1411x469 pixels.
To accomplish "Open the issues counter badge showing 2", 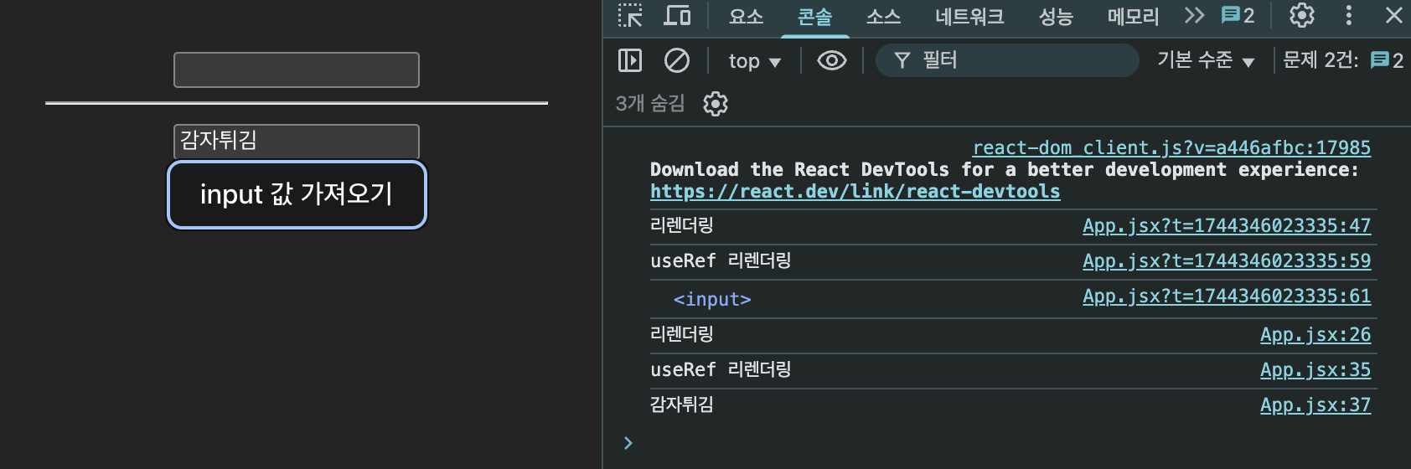I will [x=1238, y=15].
